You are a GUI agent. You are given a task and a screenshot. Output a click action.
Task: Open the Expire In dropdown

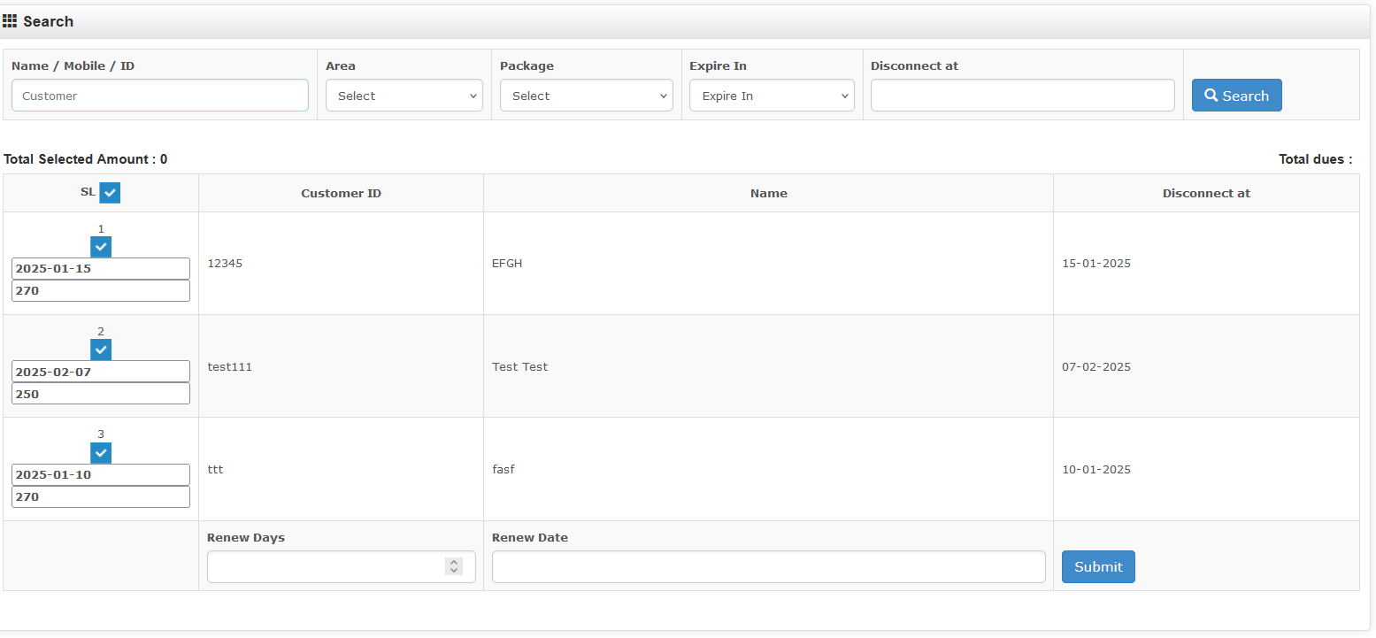(772, 96)
